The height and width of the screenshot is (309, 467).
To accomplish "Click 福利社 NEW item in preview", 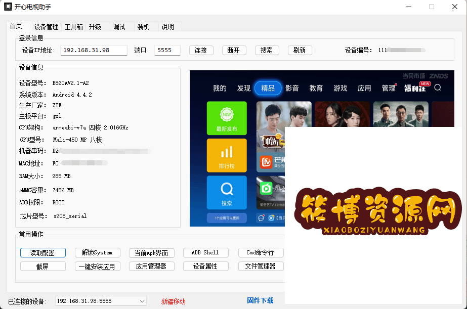I will [x=417, y=87].
